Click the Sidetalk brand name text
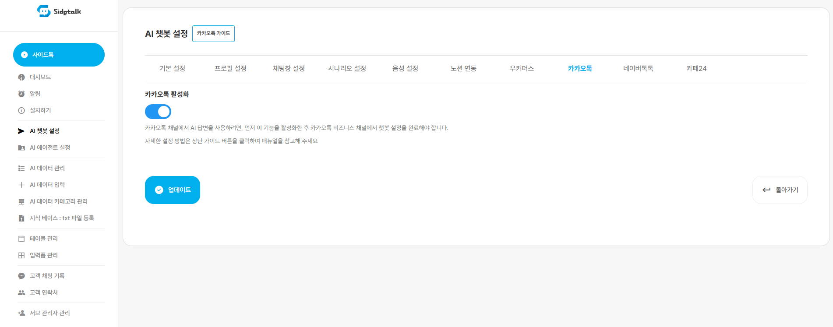Viewport: 833px width, 327px height. [67, 12]
